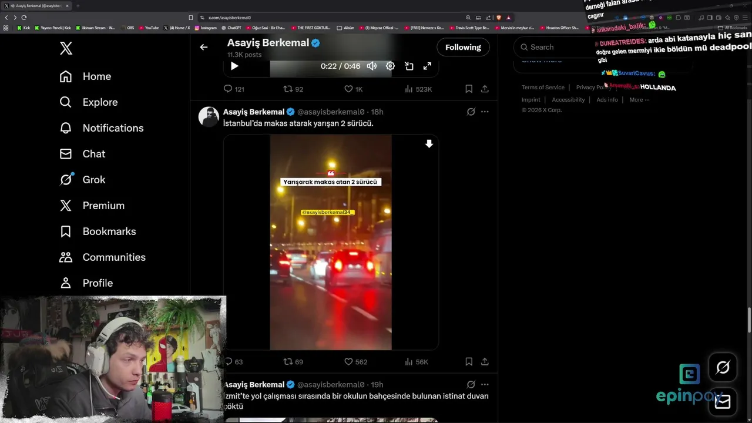Click the browser back button
Viewport: 752px width, 423px height.
[6, 18]
